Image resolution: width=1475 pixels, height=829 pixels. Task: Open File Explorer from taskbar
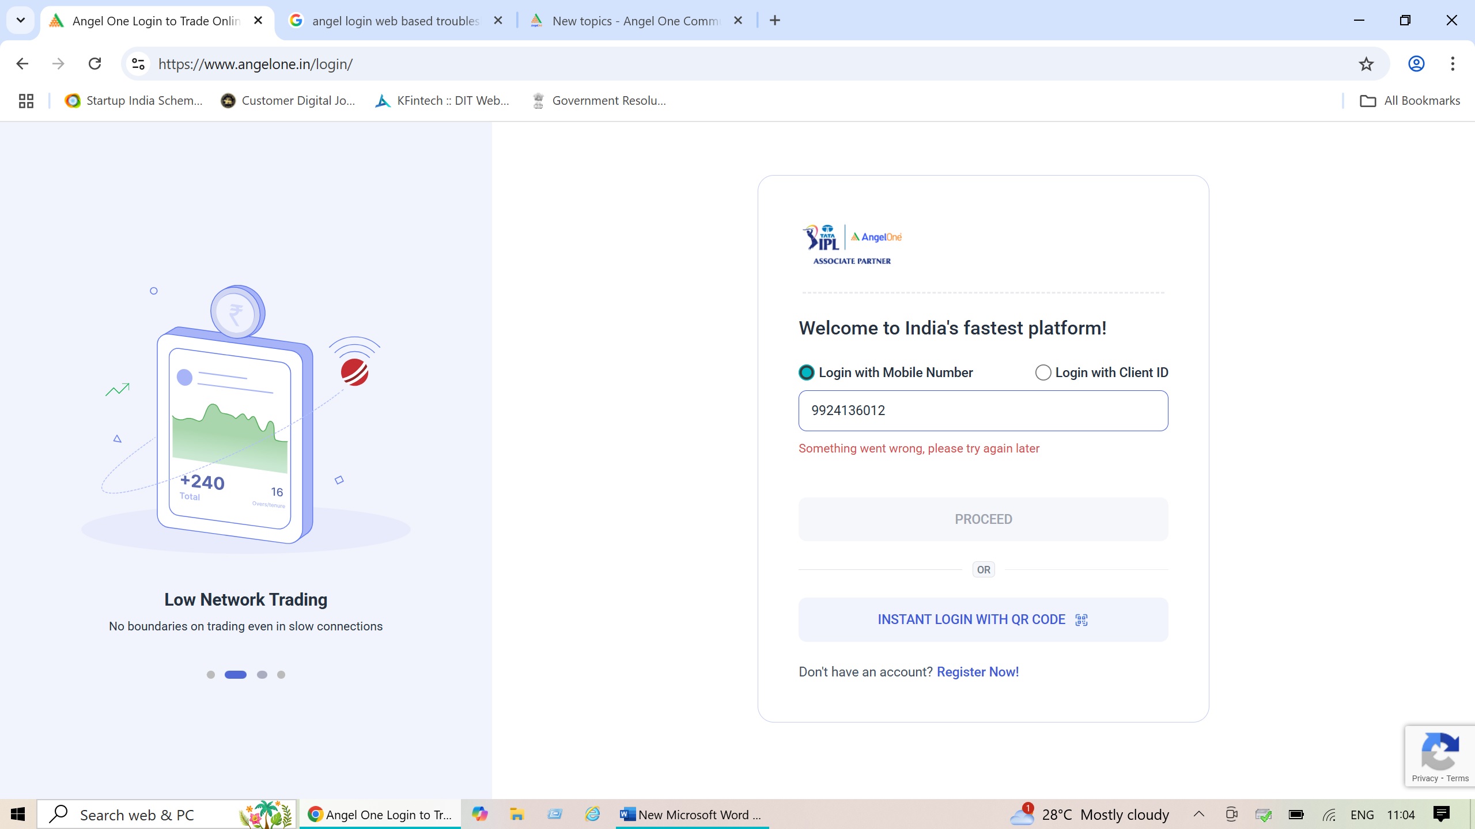[517, 814]
